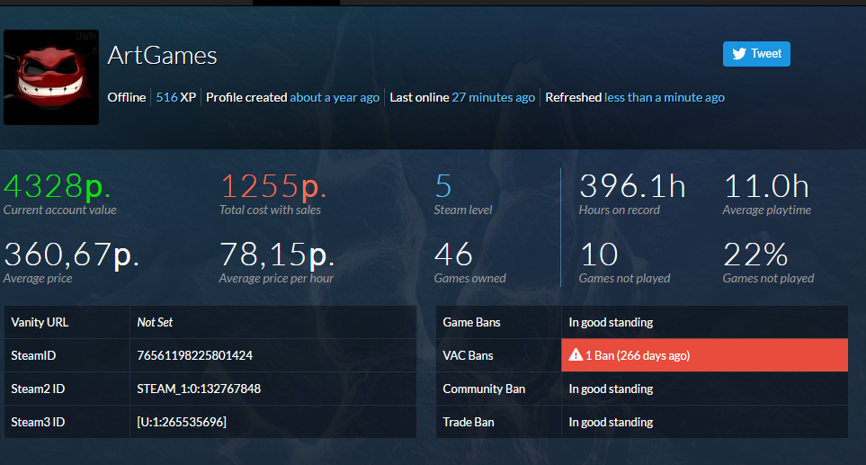
Task: Click the 'Games owned' caption
Action: 470,278
